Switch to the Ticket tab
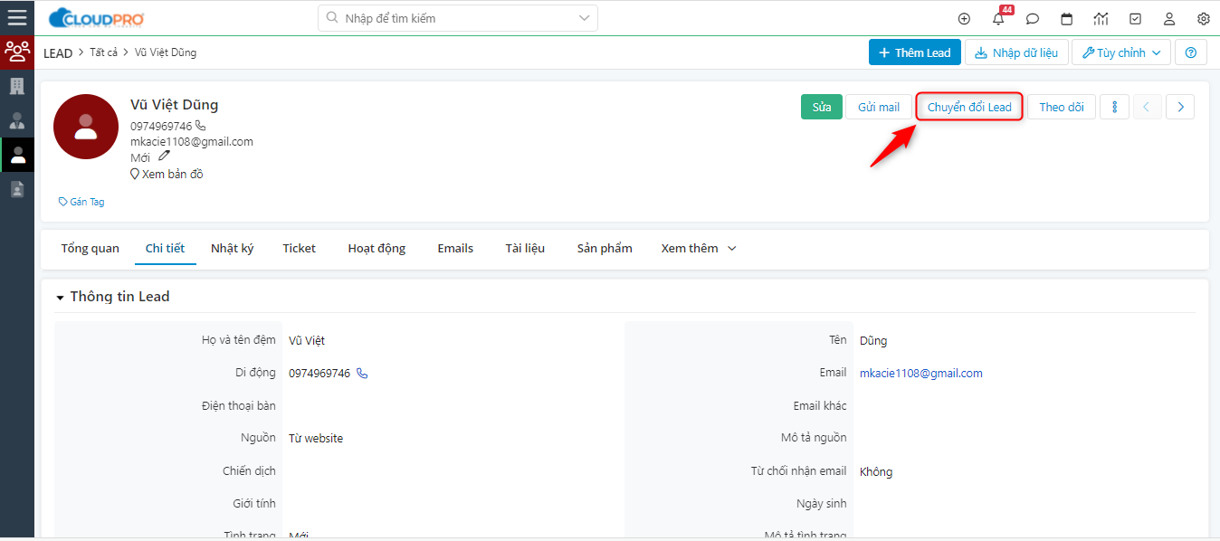1220x541 pixels. point(299,248)
